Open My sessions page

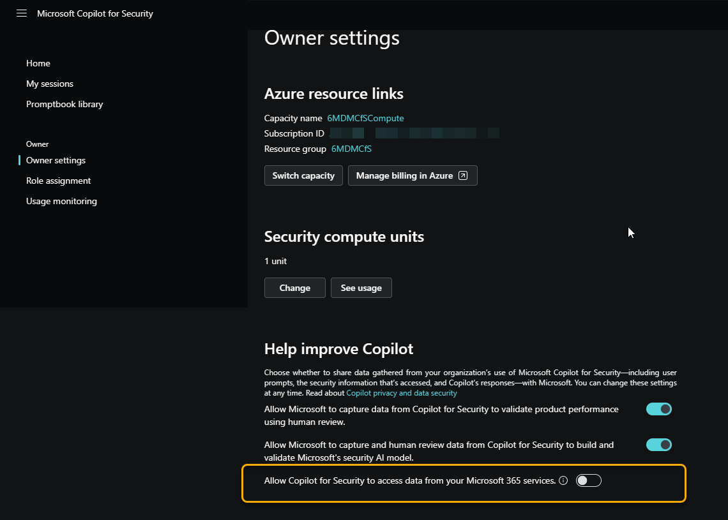(50, 84)
